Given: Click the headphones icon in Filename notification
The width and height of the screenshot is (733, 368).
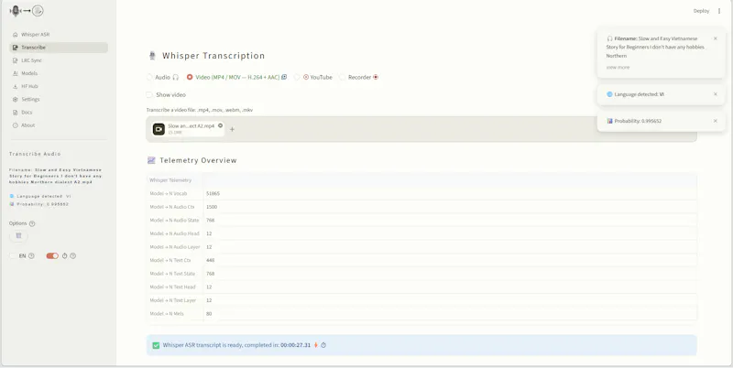Looking at the screenshot, I should (609, 38).
